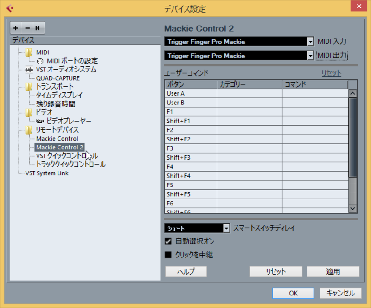The height and width of the screenshot is (308, 371).
Task: Click the ヘルプ button
Action: [186, 271]
